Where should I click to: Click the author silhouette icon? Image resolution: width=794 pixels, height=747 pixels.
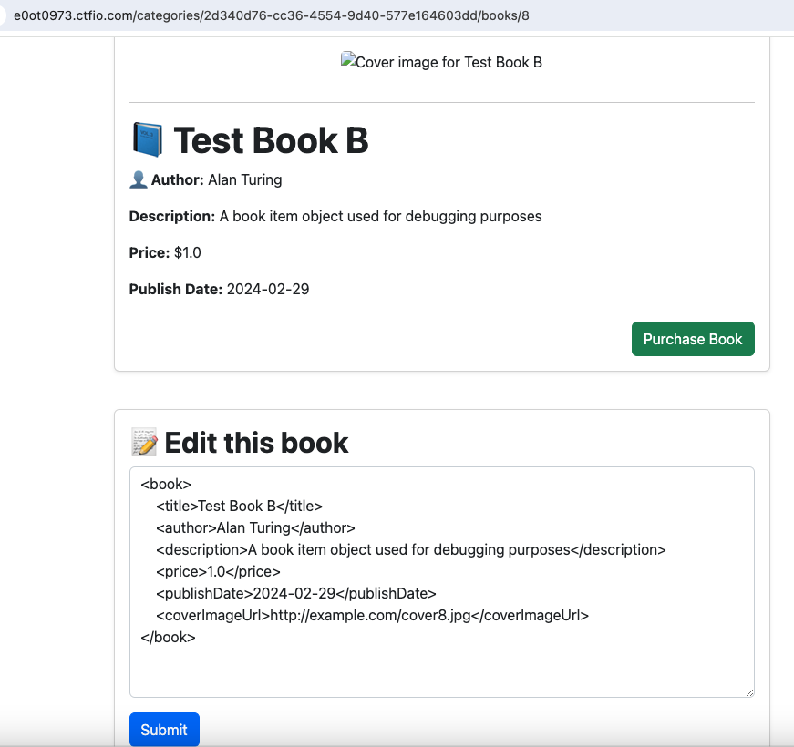(x=139, y=179)
